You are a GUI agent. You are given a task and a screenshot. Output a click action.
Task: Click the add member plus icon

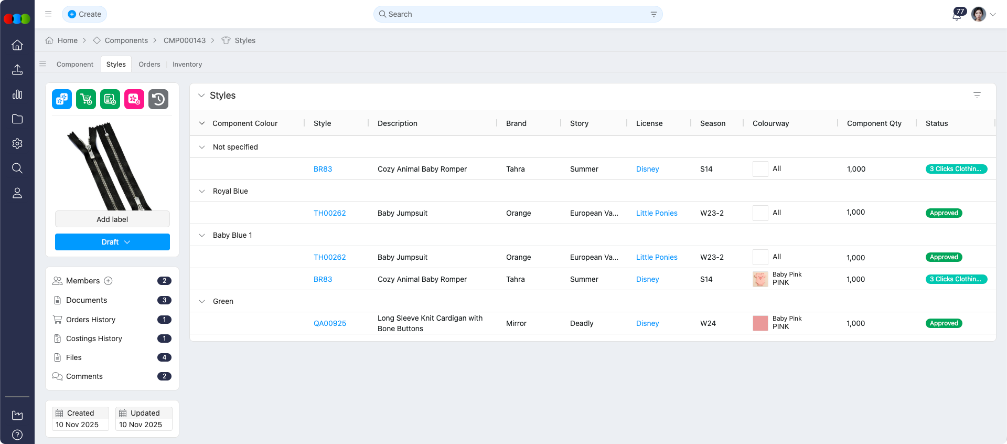click(108, 281)
